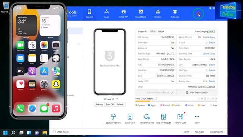
Task: Click the Apps legend color swatch
Action: click(149, 105)
